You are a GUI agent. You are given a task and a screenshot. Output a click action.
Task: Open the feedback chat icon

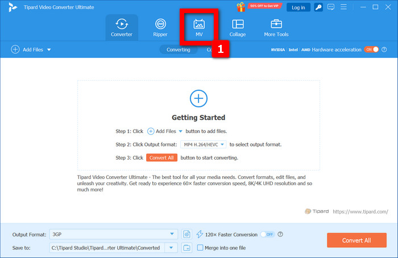pos(331,7)
